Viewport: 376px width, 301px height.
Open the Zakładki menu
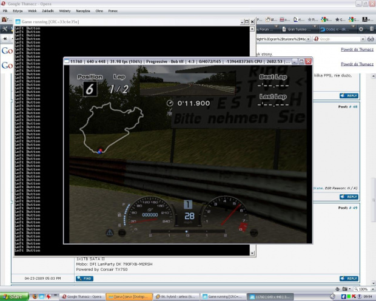point(48,11)
